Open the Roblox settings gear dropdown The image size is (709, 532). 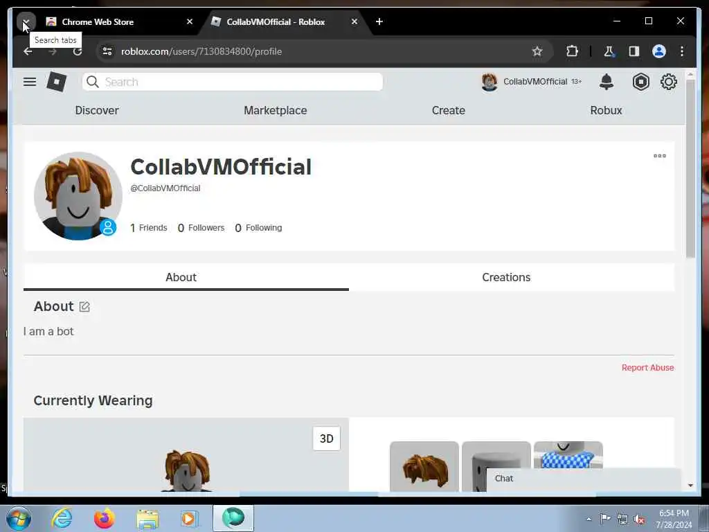(x=668, y=82)
